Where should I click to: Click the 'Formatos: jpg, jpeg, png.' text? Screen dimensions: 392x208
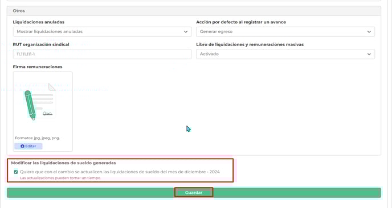coord(38,138)
